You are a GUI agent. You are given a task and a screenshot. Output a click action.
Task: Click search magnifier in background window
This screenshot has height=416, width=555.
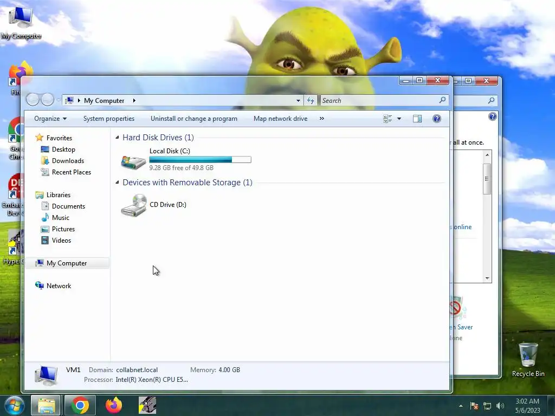tap(491, 100)
